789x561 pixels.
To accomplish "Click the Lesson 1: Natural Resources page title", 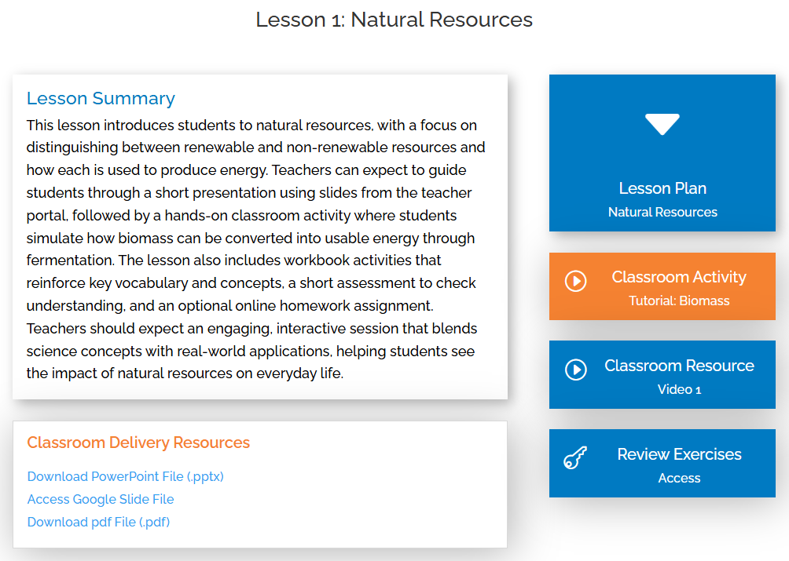I will [394, 20].
